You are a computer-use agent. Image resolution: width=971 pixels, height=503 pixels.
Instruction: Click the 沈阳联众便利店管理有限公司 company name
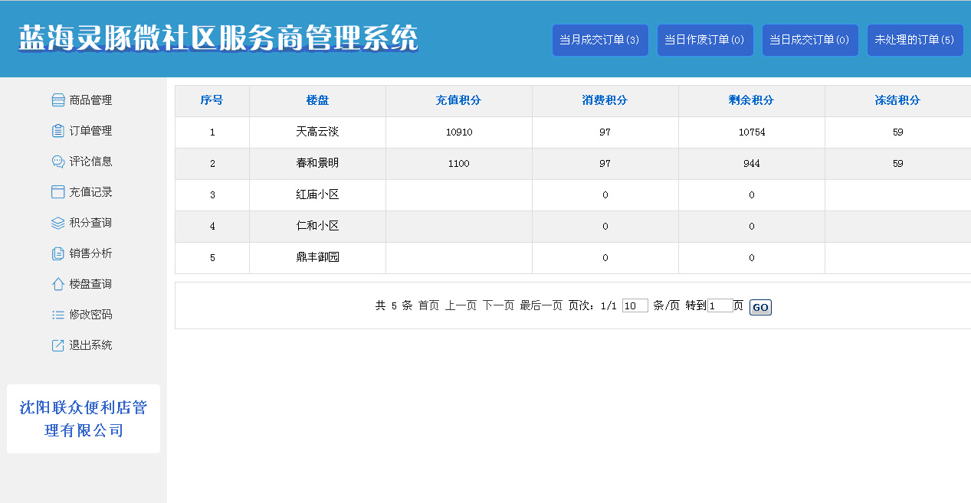pos(84,419)
